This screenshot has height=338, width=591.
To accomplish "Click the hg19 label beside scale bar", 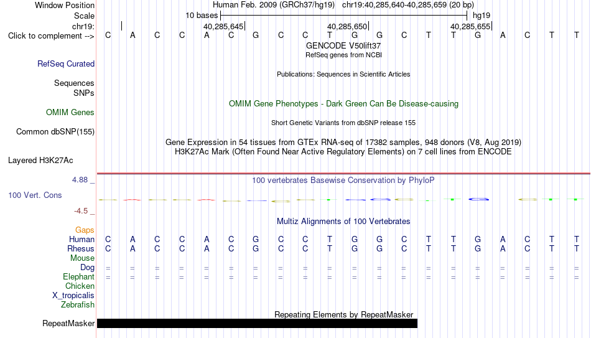I will coord(482,16).
